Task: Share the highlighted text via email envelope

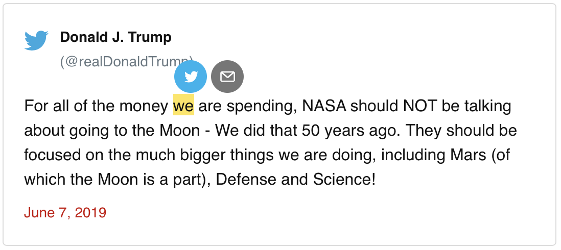Action: point(227,77)
